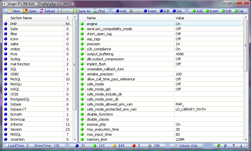Reload the current INI file
The width and height of the screenshot is (251, 151).
[x=47, y=11]
